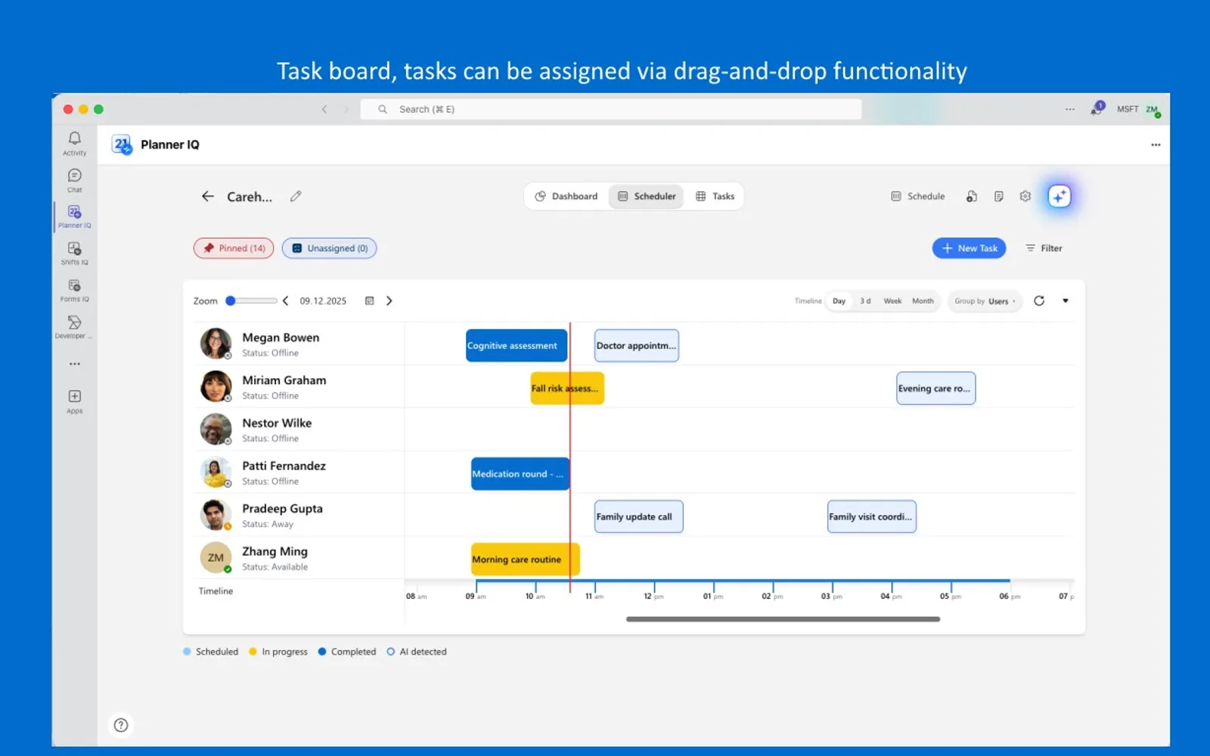Image resolution: width=1210 pixels, height=756 pixels.
Task: Open the Cognitive assessment task
Action: pos(517,345)
